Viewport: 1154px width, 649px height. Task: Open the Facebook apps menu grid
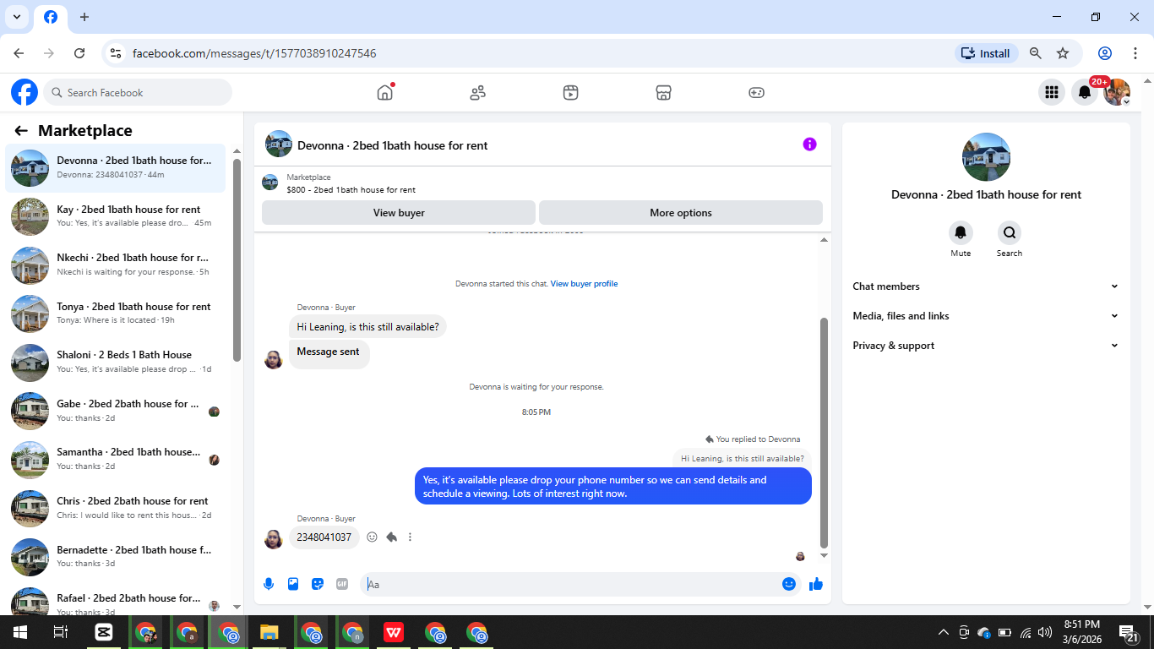1052,92
